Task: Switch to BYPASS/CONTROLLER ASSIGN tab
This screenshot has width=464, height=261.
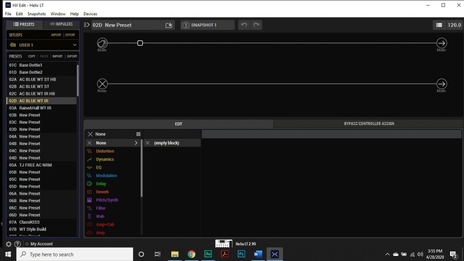Action: pyautogui.click(x=369, y=124)
